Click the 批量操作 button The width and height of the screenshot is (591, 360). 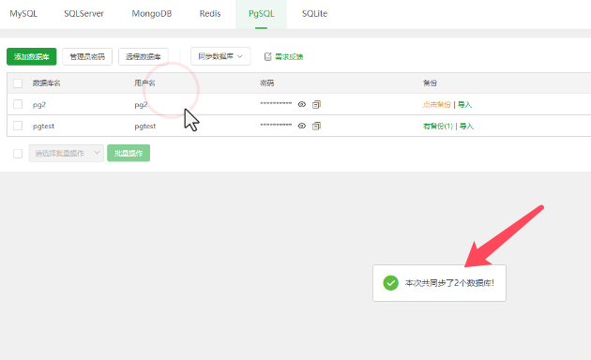pos(129,153)
